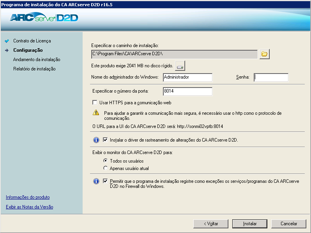Click label 'Exibir o monitor do CA ARCserve D2D para:'

click(x=133, y=152)
